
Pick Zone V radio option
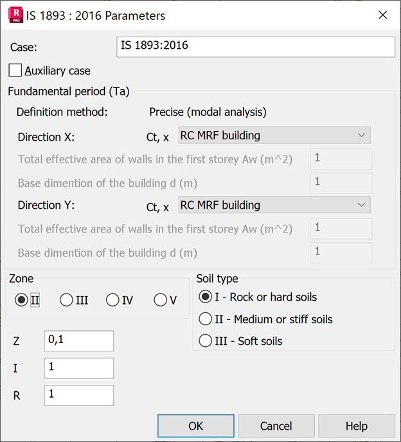tap(161, 300)
